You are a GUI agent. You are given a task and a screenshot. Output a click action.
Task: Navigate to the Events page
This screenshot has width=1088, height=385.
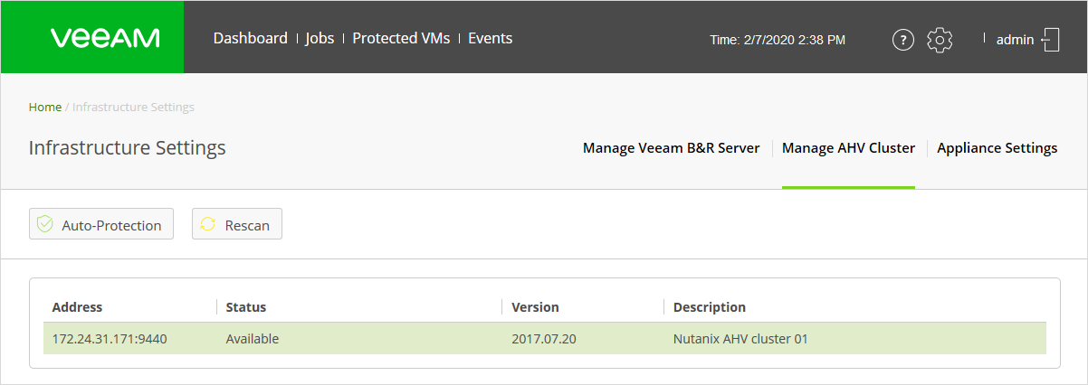491,38
